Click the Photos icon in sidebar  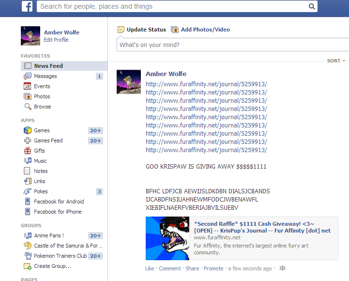pyautogui.click(x=28, y=96)
